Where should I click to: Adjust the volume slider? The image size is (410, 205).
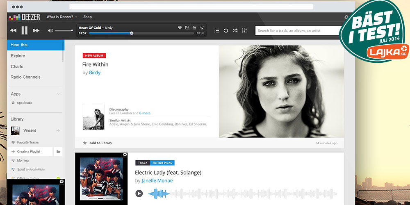(64, 31)
